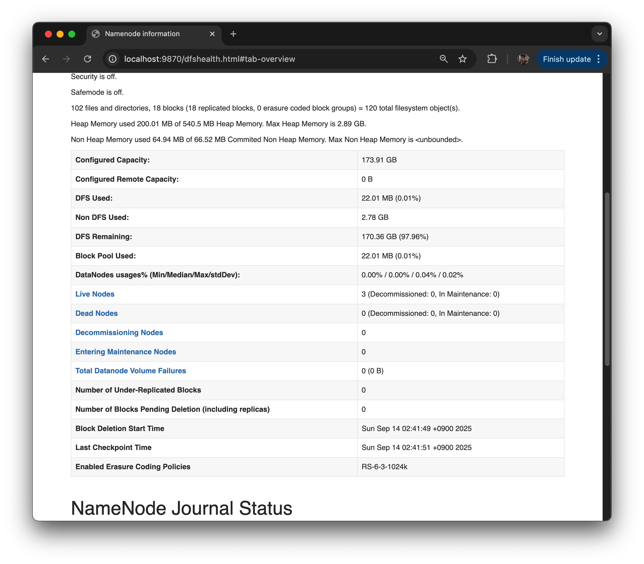Open the site info icon
The height and width of the screenshot is (564, 644).
[112, 59]
